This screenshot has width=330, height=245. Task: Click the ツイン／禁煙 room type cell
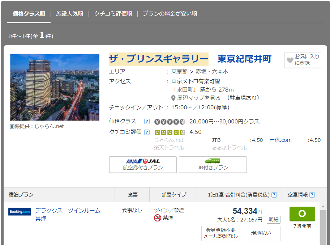point(169,210)
